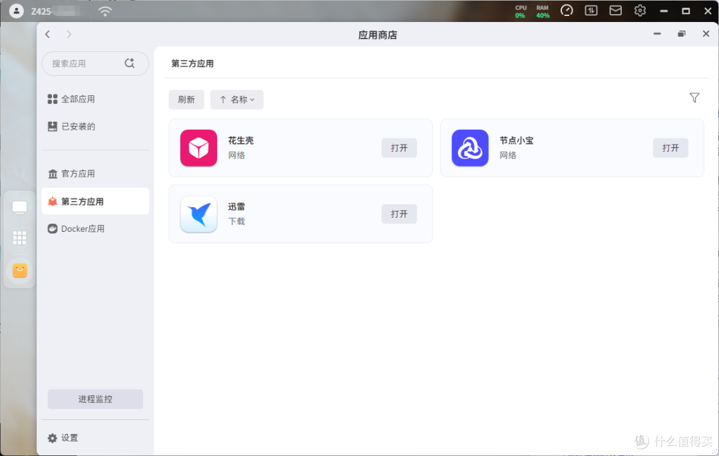This screenshot has height=456, width=719.
Task: Click the 节点小宝 app name text
Action: (517, 140)
